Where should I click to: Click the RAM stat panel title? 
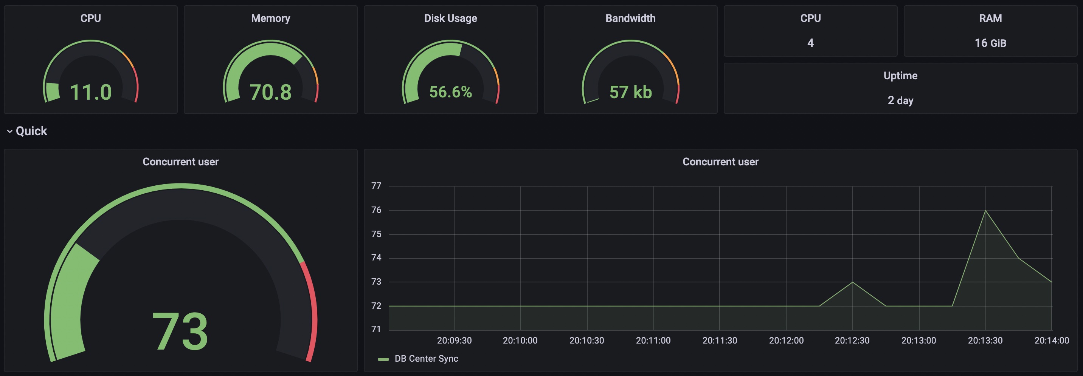[990, 18]
